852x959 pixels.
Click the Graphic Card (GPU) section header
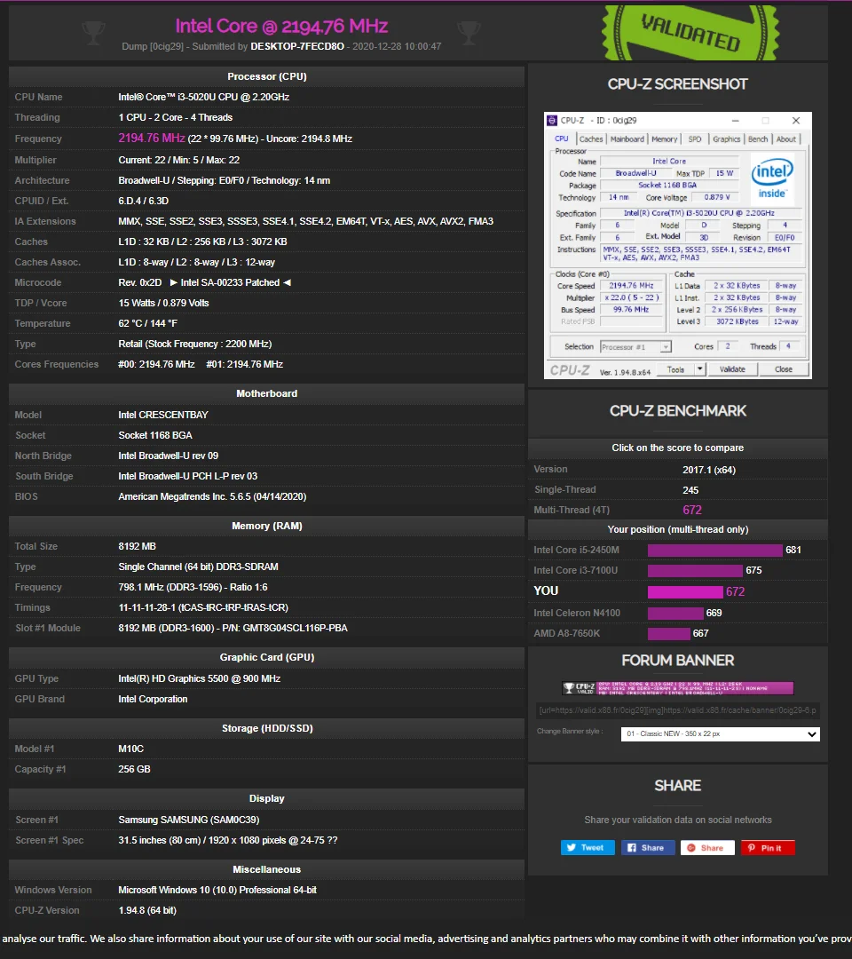coord(266,657)
